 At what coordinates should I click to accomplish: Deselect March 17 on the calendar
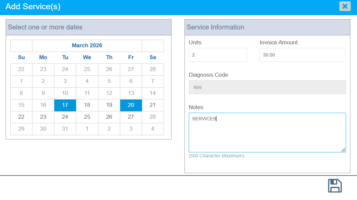click(x=65, y=105)
